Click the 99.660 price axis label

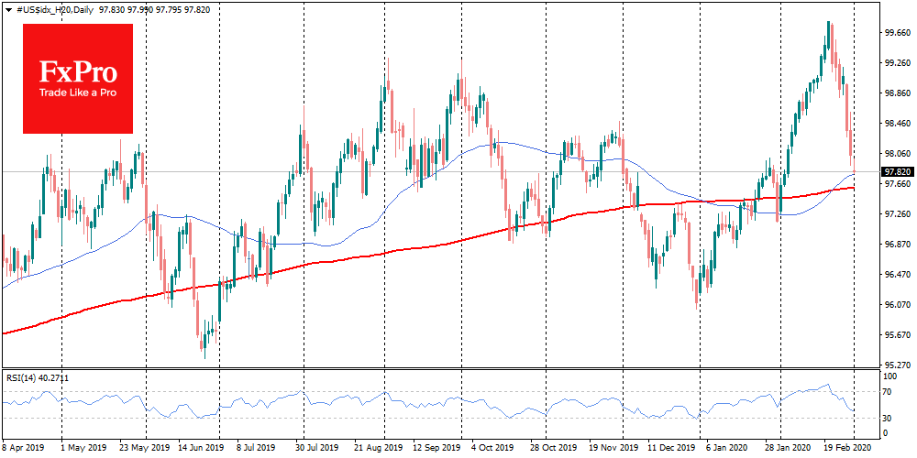click(896, 33)
